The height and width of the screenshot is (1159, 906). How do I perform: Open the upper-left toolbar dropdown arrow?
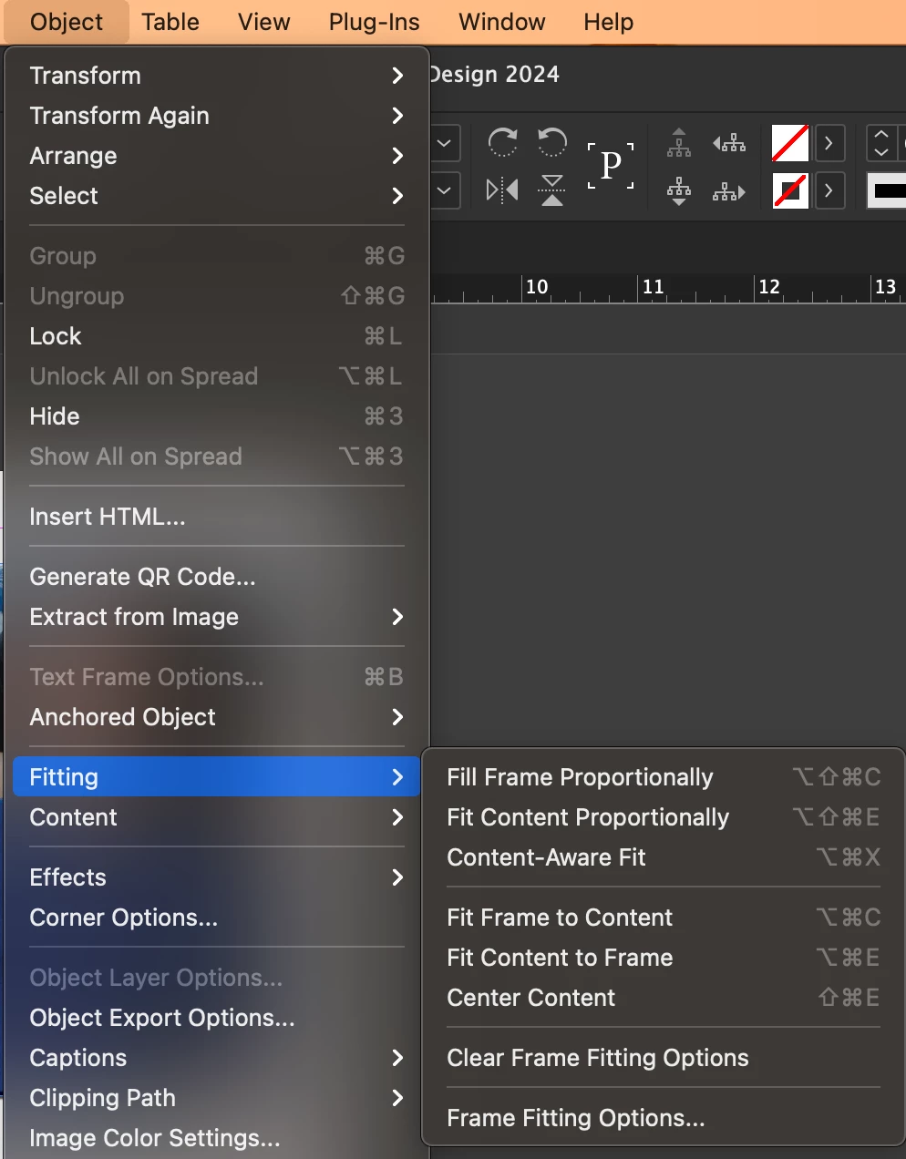tap(444, 143)
